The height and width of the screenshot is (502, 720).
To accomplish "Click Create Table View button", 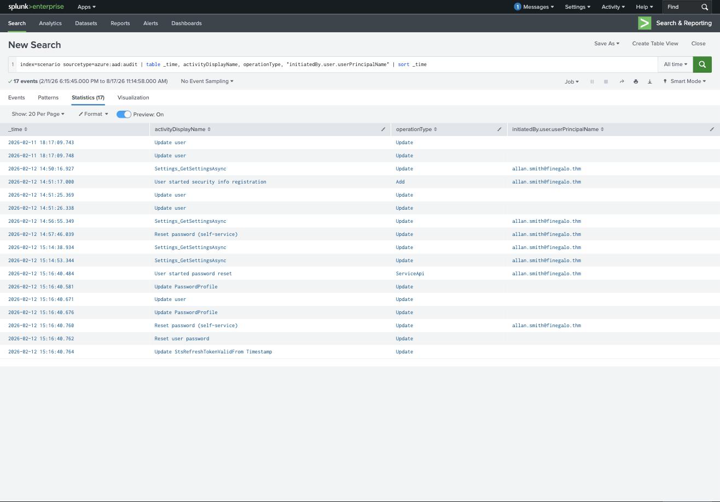I will pos(655,44).
